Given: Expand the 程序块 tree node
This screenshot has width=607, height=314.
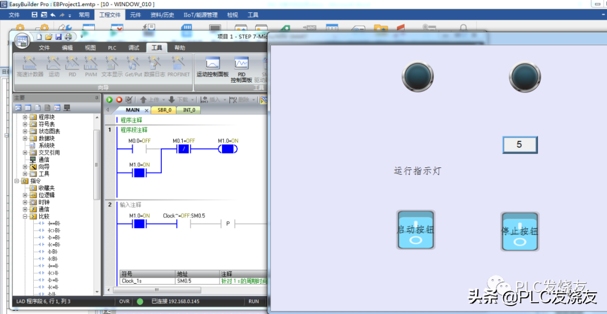Looking at the screenshot, I should pyautogui.click(x=25, y=117).
